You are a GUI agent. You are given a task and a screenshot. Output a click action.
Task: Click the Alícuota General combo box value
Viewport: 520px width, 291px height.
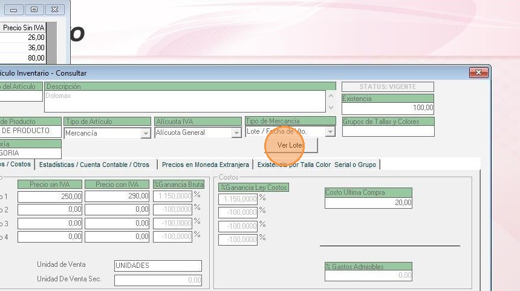(193, 132)
